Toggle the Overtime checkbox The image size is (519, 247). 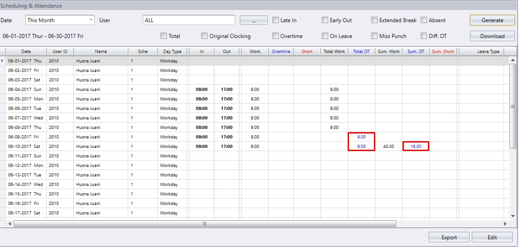(276, 36)
